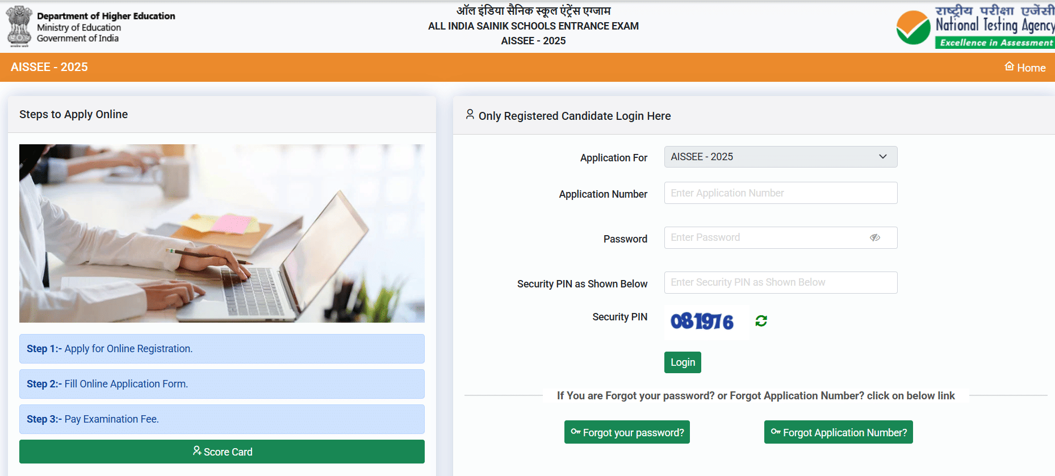
Task: Click the Home icon in orange bar
Action: 1009,66
